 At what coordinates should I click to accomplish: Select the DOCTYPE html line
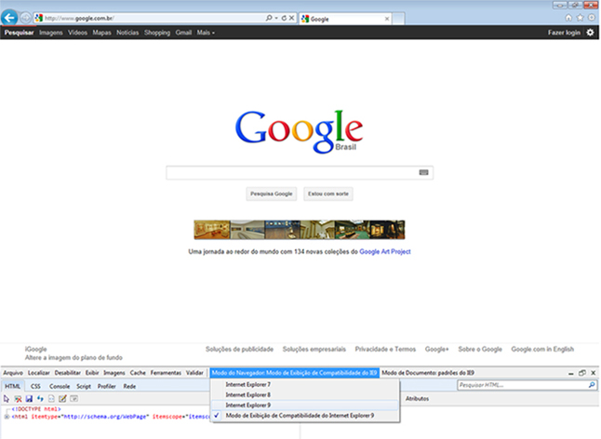coord(36,409)
